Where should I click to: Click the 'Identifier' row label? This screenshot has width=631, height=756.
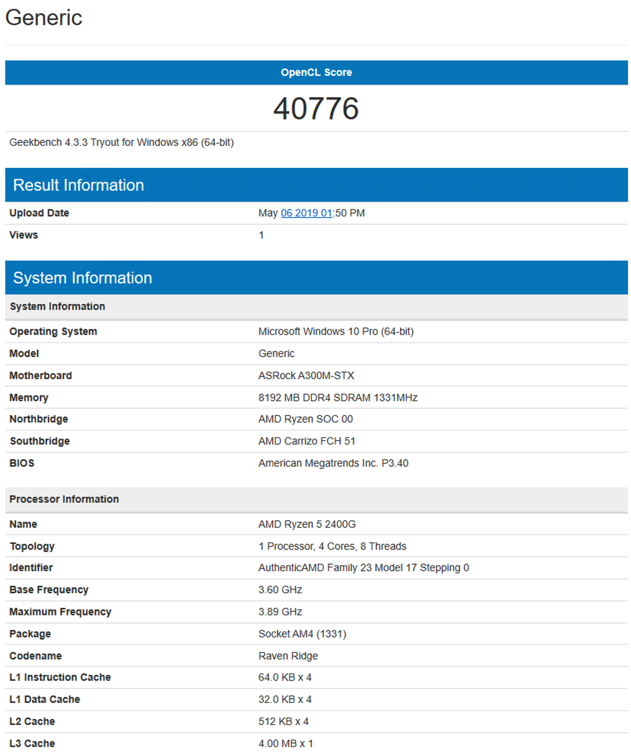click(x=31, y=568)
